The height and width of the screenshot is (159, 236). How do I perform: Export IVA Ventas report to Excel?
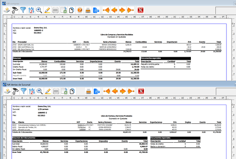point(64,91)
